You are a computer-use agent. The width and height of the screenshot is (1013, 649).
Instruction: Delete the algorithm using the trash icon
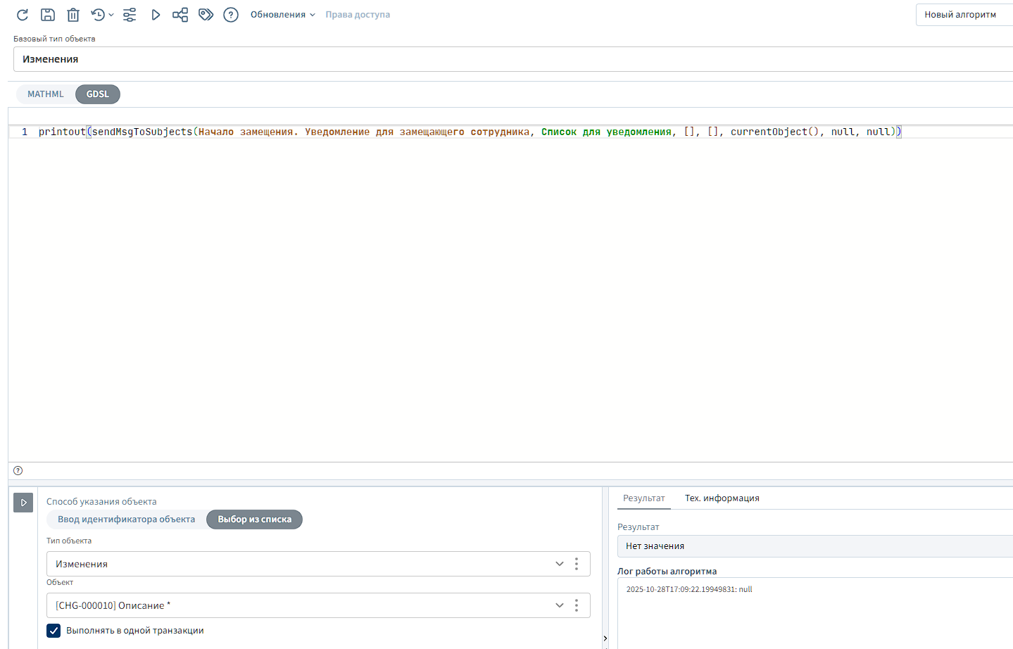point(73,15)
